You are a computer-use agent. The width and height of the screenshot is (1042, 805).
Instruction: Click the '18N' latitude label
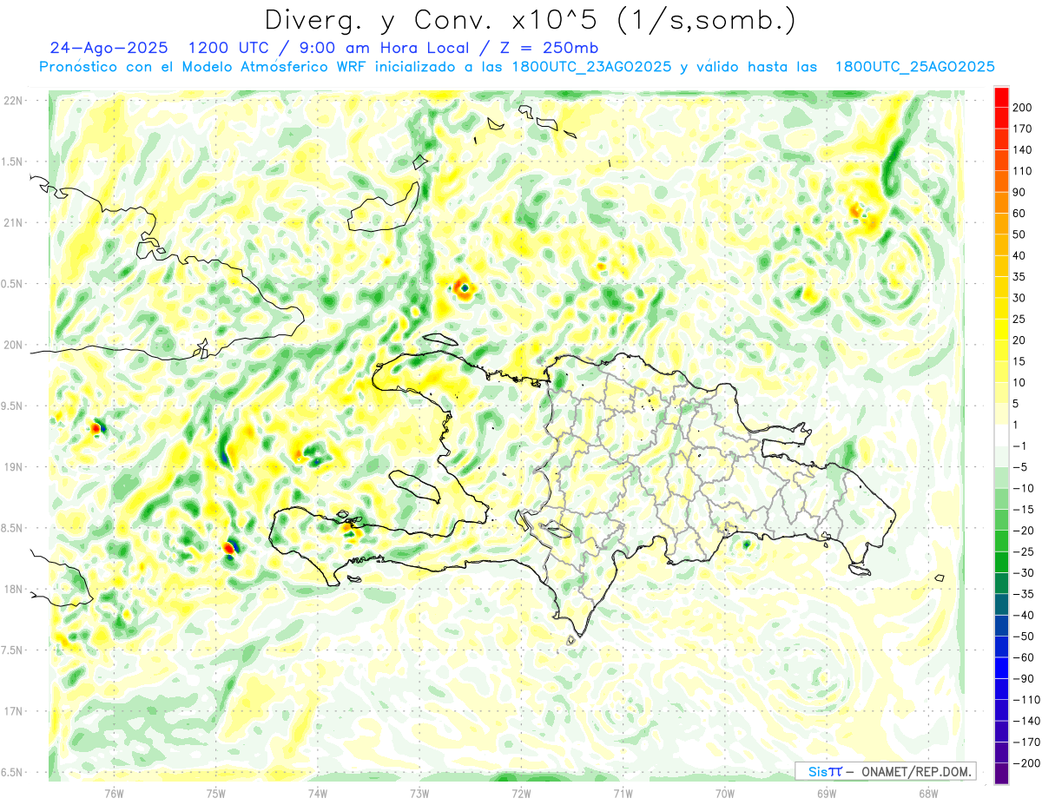pos(13,589)
